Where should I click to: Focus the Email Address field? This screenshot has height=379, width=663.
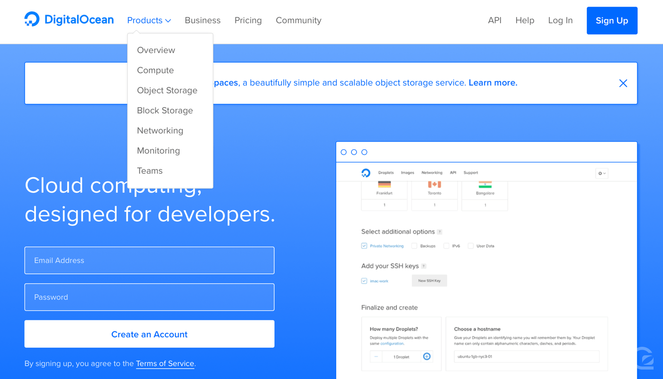point(149,260)
